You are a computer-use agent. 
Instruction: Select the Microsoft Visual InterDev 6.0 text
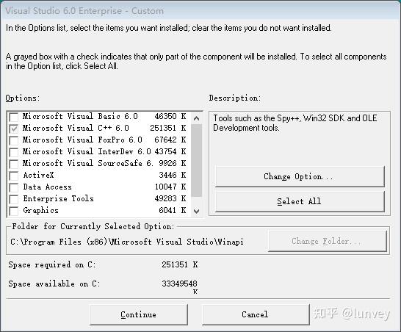click(87, 151)
